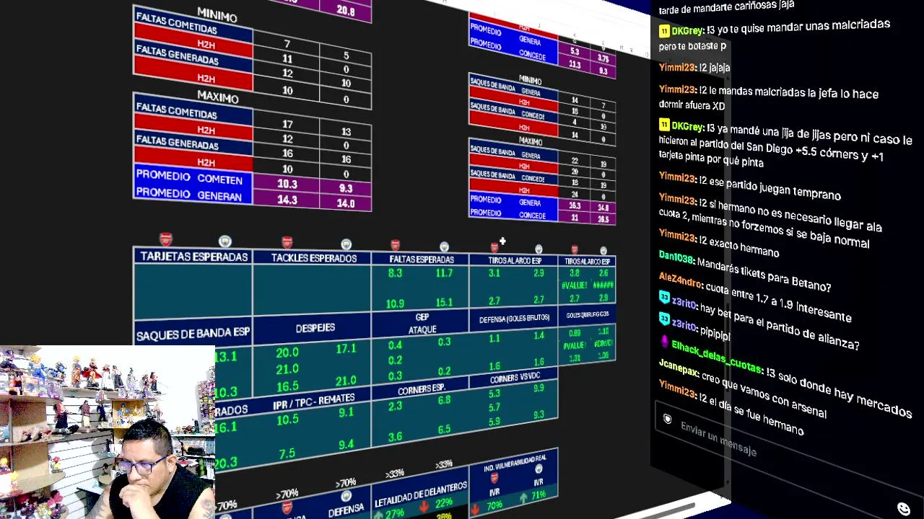Click the streamer webcam overlay
The height and width of the screenshot is (519, 924).
click(x=108, y=432)
